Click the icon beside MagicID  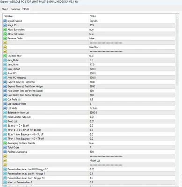(x=5, y=25)
